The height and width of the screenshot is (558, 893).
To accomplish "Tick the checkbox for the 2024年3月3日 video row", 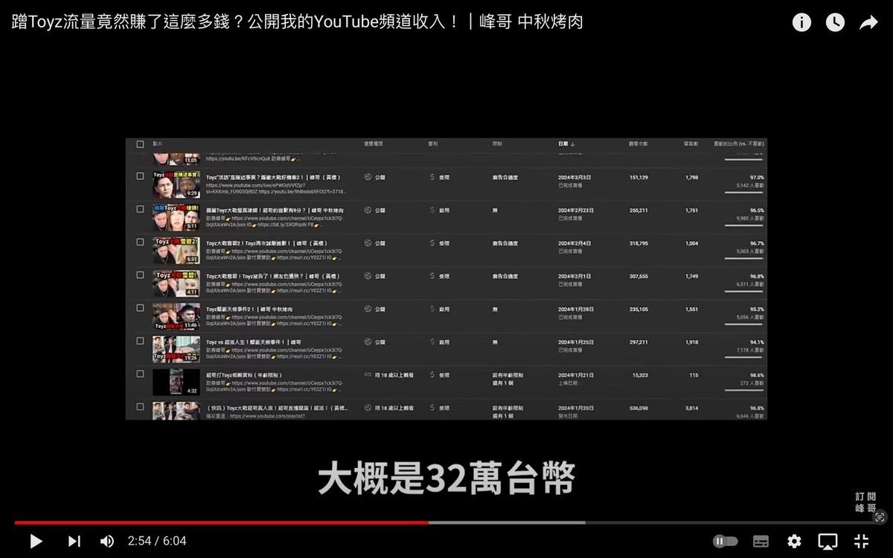I will 140,176.
